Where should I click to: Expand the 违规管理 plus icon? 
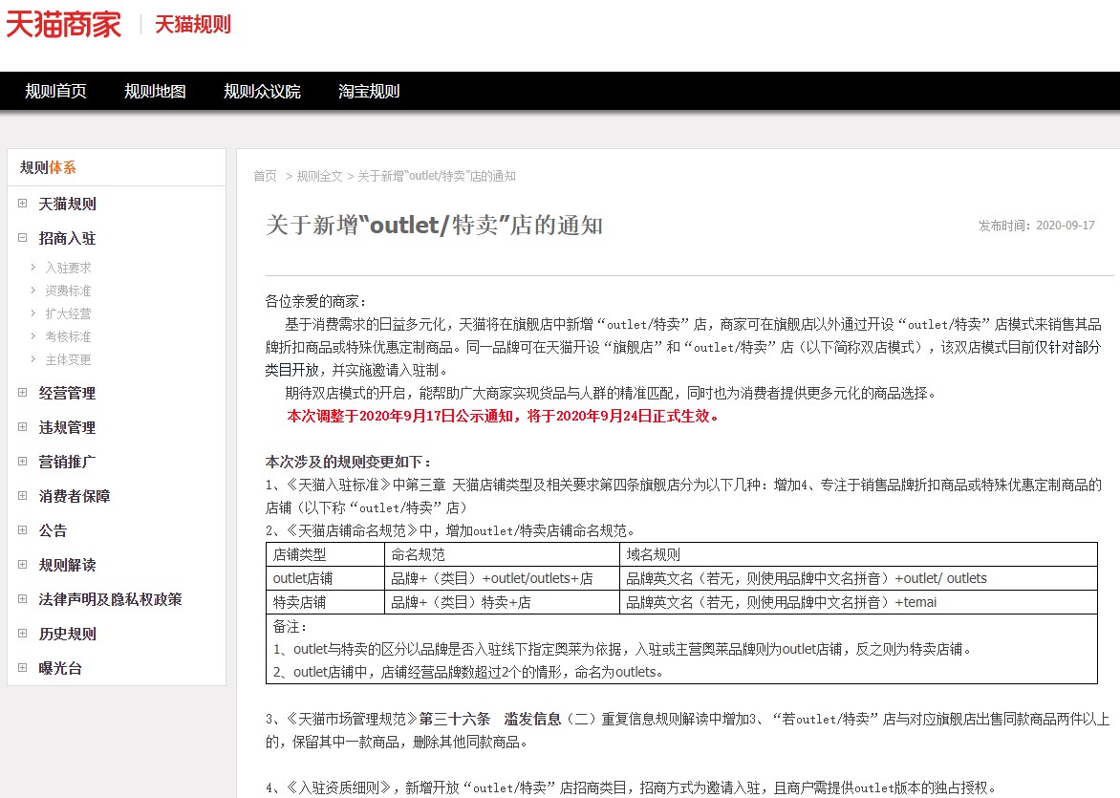(22, 427)
